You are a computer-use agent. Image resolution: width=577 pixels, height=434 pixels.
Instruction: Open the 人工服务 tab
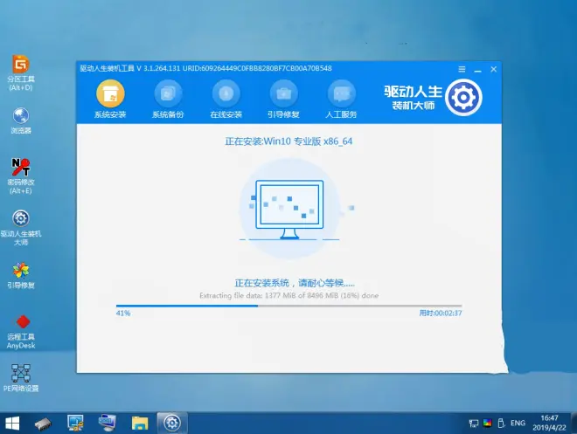coord(342,100)
